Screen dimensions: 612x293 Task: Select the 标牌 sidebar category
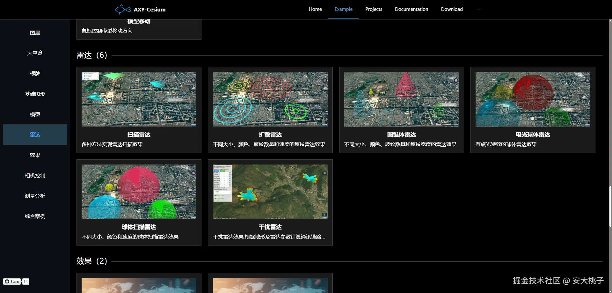tap(35, 73)
